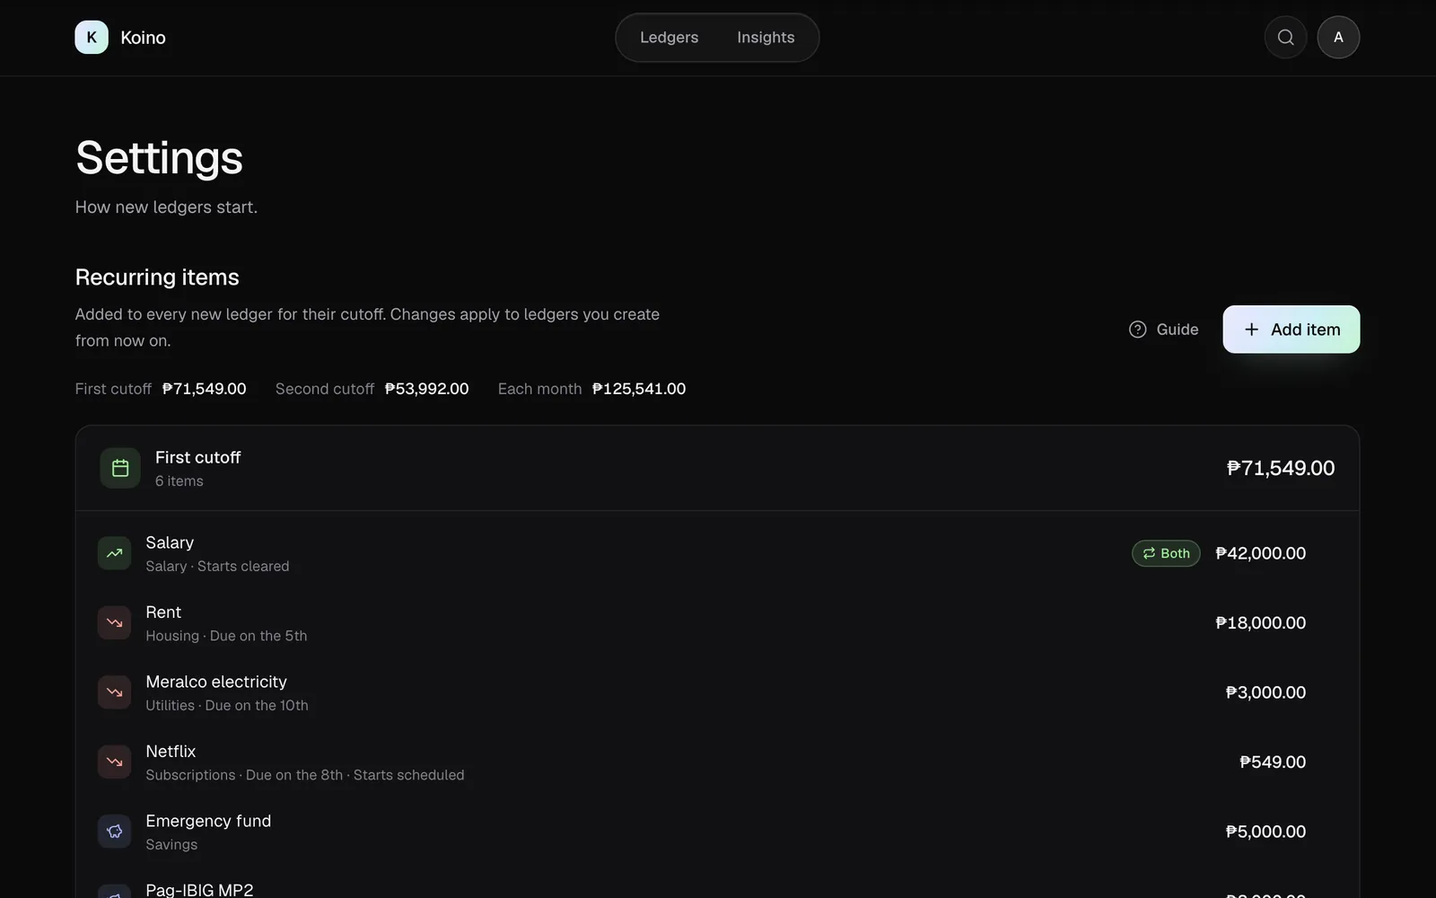Select the Netflix item name
The height and width of the screenshot is (898, 1436).
click(x=171, y=752)
